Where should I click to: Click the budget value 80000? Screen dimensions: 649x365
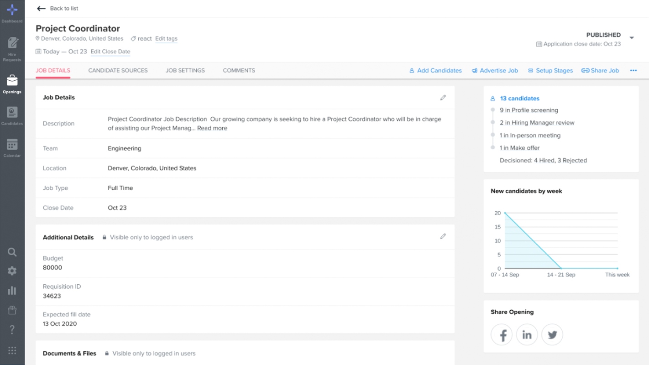[x=52, y=268]
